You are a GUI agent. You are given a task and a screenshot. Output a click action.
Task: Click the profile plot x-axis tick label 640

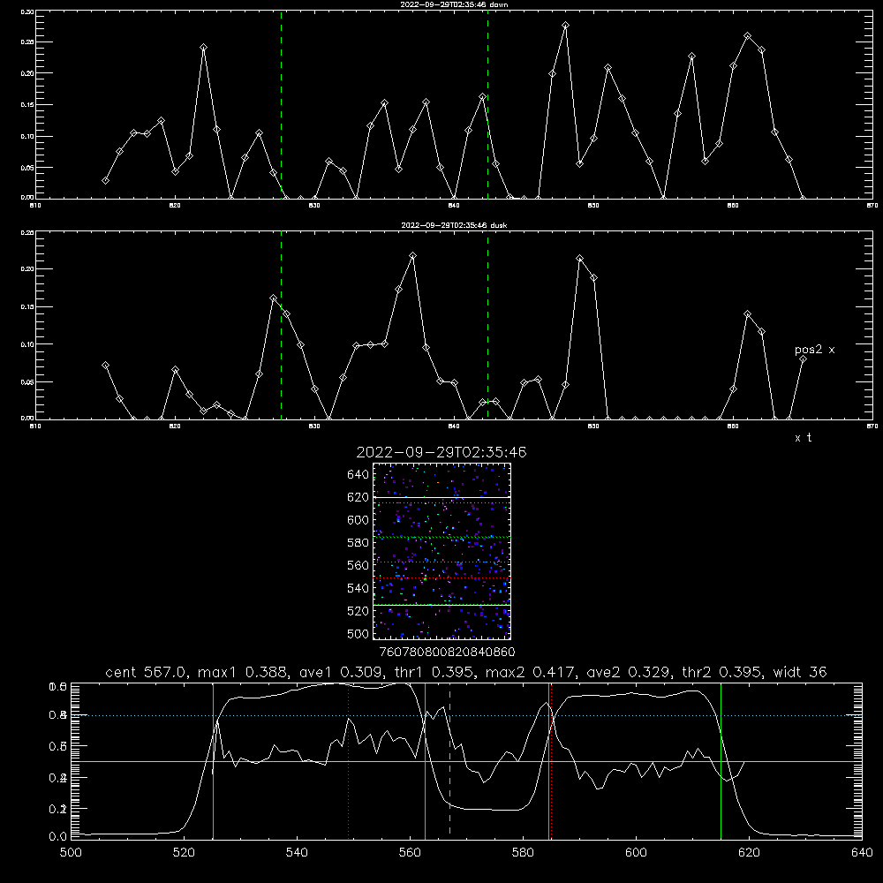tap(862, 852)
